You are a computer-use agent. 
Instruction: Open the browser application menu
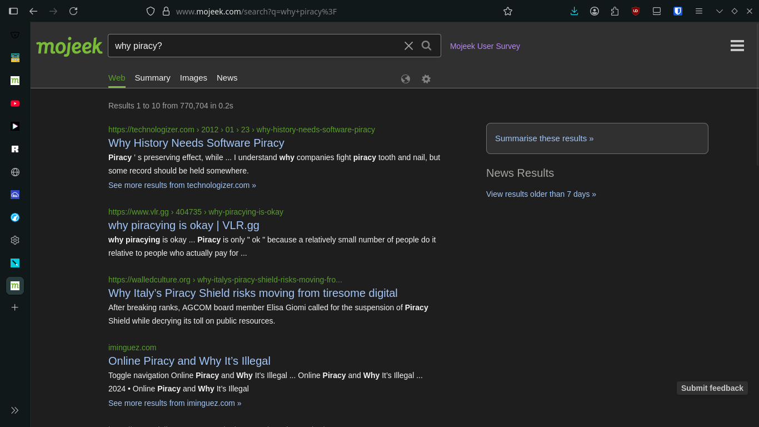coord(699,11)
